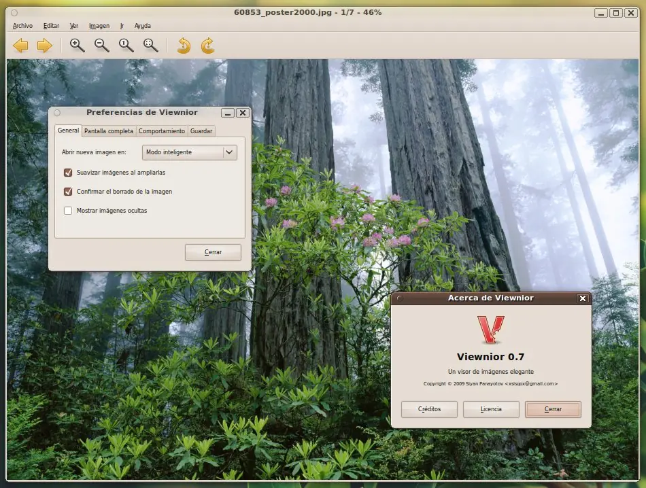Click Créditos button in About dialog
The width and height of the screenshot is (646, 488).
pos(429,409)
